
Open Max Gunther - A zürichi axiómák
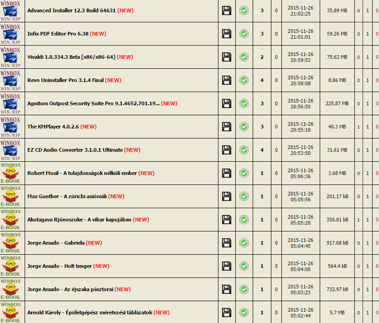[67, 196]
